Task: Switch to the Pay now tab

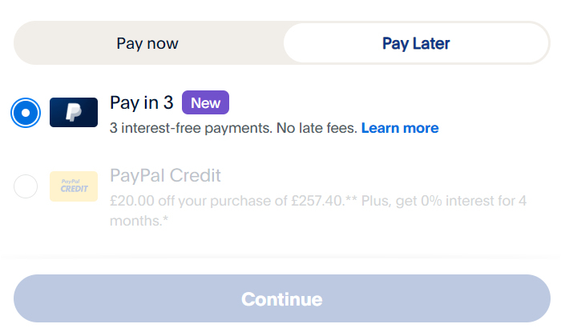Action: coord(147,43)
